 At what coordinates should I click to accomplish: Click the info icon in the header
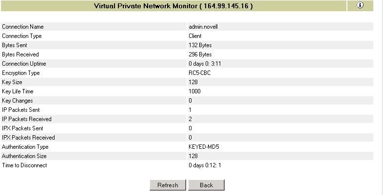[x=360, y=5]
